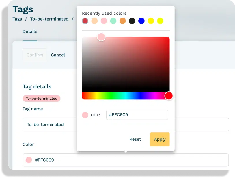The image size is (235, 178).
Task: Select the blue recent color swatch
Action: 141,21
